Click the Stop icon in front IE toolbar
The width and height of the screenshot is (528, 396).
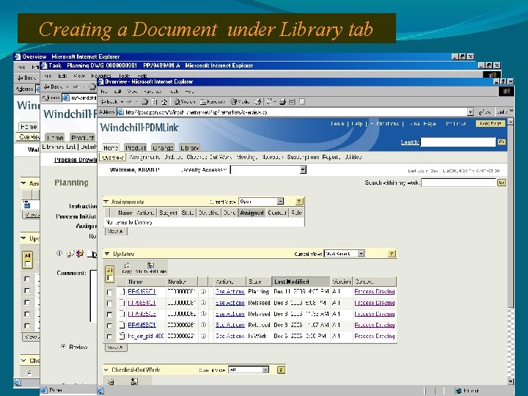144,102
